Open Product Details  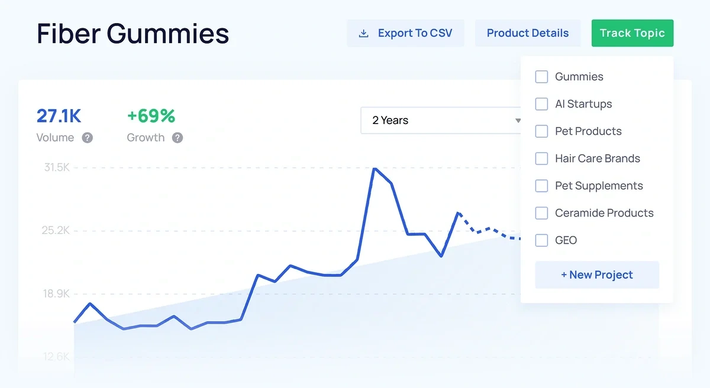click(527, 33)
